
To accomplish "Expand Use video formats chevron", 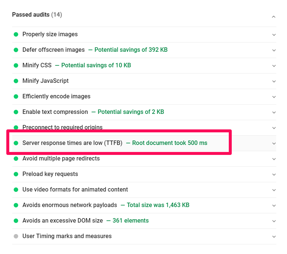I will pyautogui.click(x=274, y=190).
